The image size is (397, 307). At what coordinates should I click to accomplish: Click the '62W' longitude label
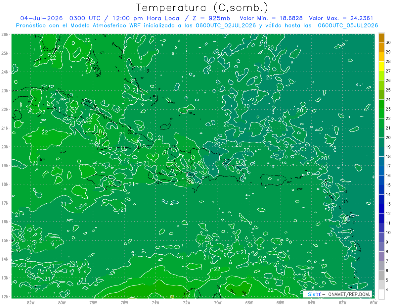pos(342,302)
